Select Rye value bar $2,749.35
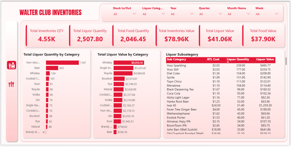291x147 pixels. (x=119, y=84)
